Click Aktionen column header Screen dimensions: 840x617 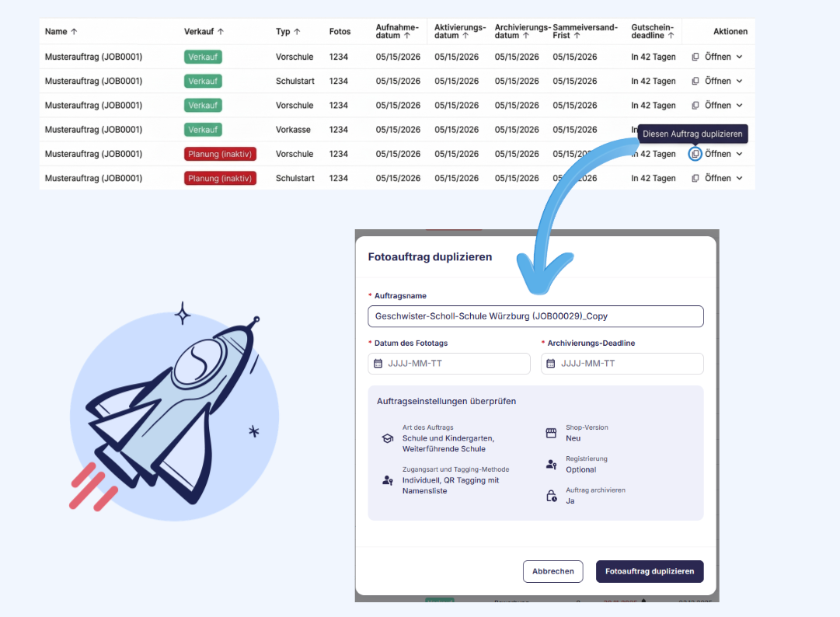tap(730, 32)
